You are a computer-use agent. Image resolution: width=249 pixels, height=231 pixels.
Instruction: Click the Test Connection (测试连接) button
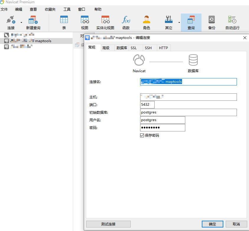coord(108,224)
